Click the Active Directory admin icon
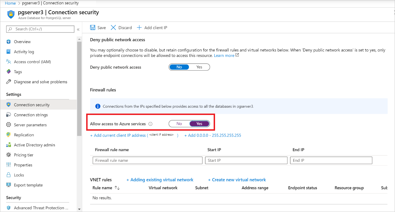395x212 pixels. click(x=8, y=145)
